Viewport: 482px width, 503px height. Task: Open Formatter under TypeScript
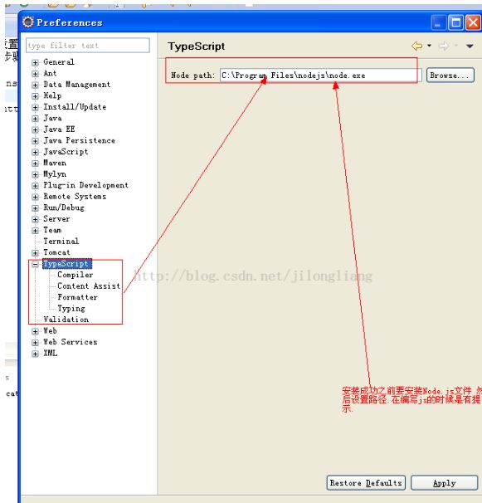pyautogui.click(x=78, y=297)
